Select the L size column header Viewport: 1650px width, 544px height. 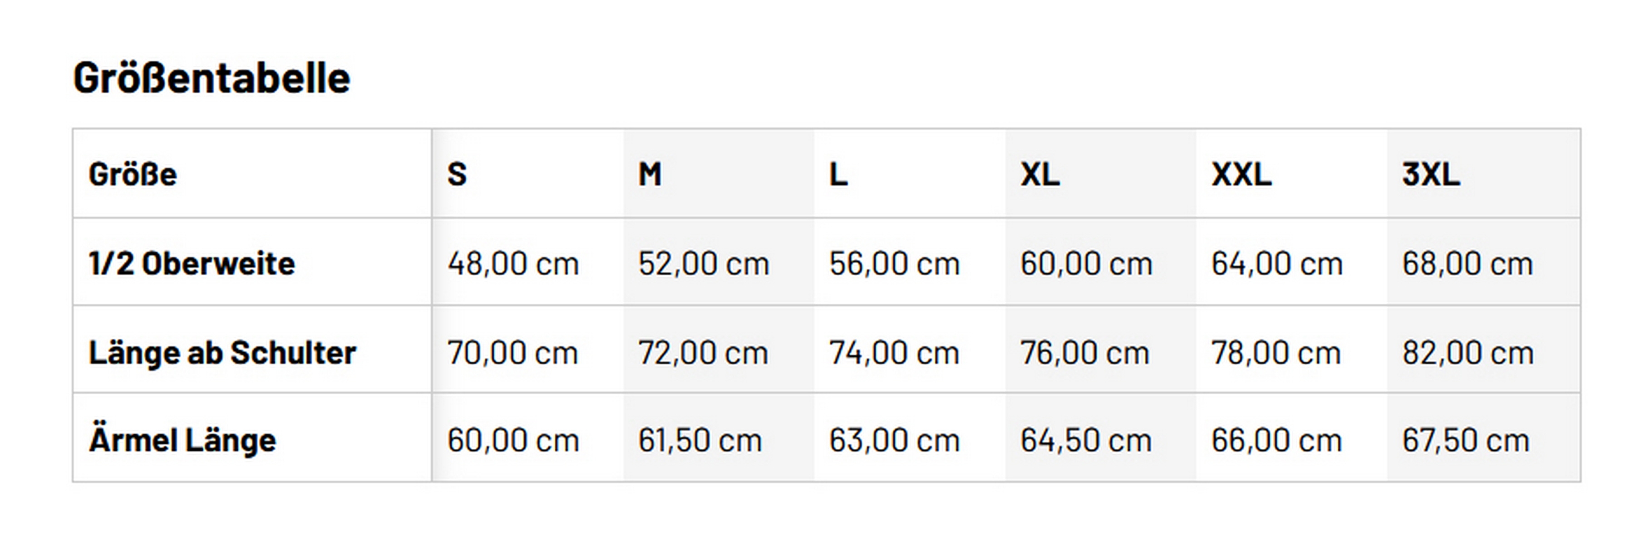[x=838, y=174]
